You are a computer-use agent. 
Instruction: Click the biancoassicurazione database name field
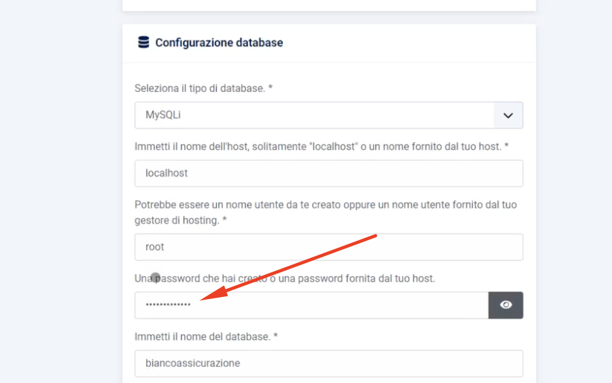[329, 363]
